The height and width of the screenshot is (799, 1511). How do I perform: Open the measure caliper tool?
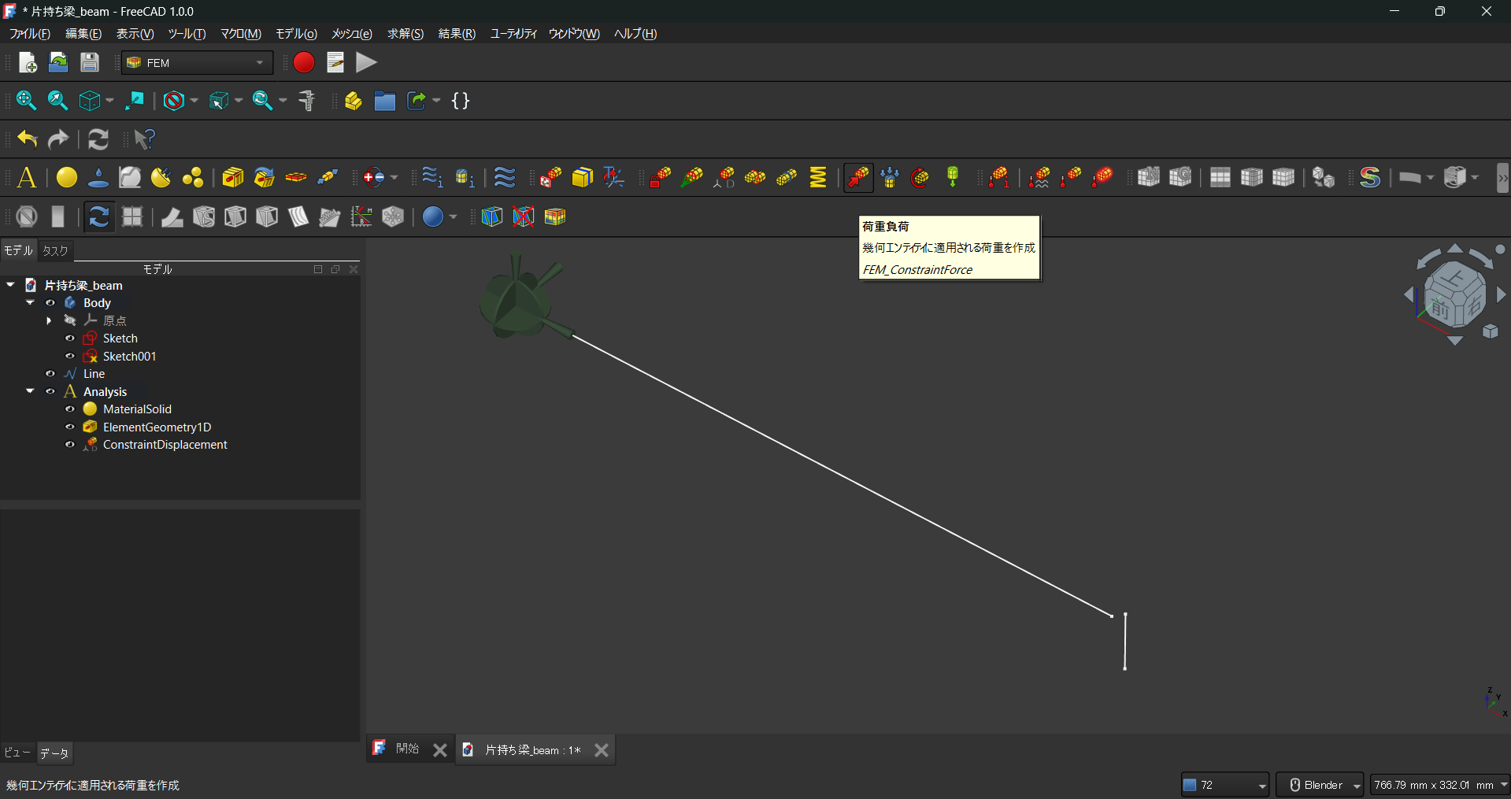click(x=306, y=101)
